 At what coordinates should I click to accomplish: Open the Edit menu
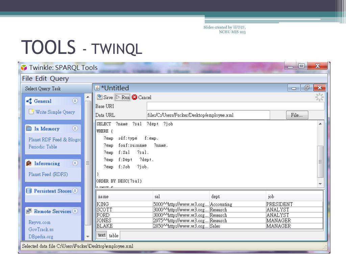41,78
